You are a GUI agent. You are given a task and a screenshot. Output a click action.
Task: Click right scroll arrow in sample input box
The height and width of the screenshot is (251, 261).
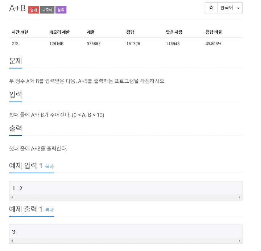coord(240,197)
